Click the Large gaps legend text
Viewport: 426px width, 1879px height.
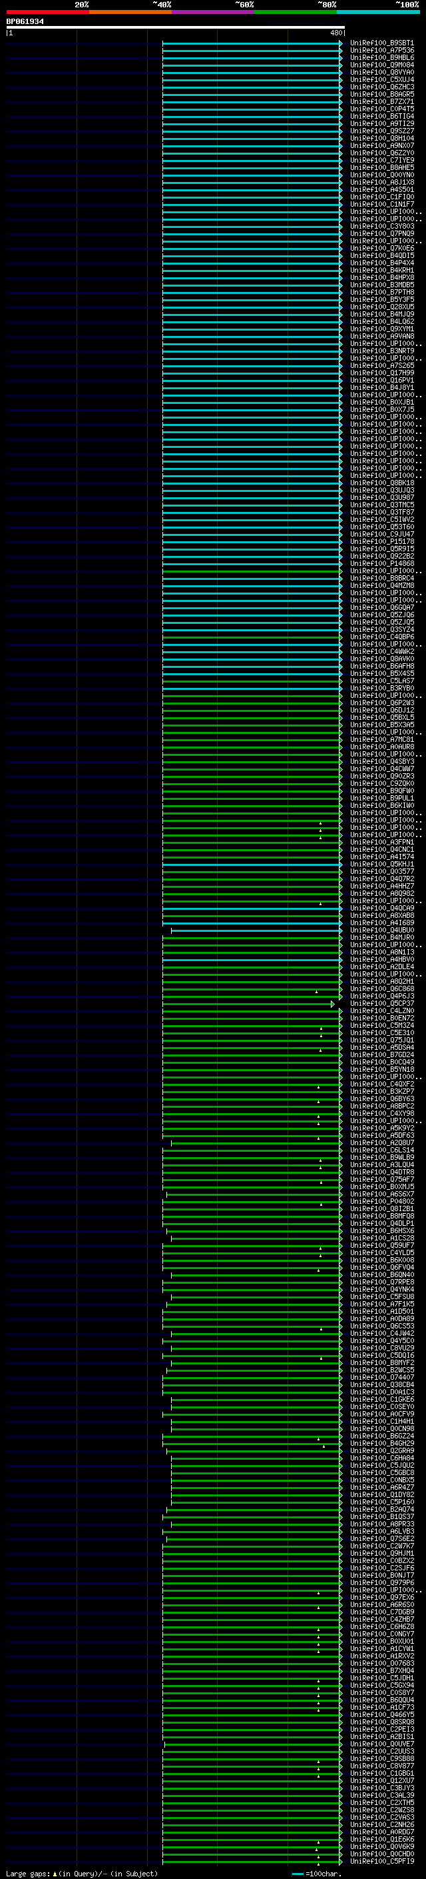click(x=82, y=1873)
